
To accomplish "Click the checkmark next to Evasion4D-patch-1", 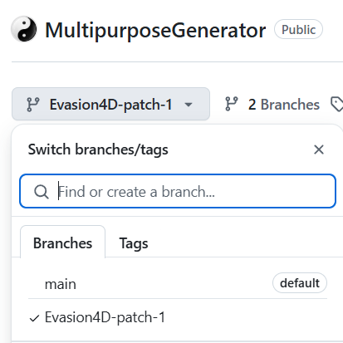I will pos(34,318).
